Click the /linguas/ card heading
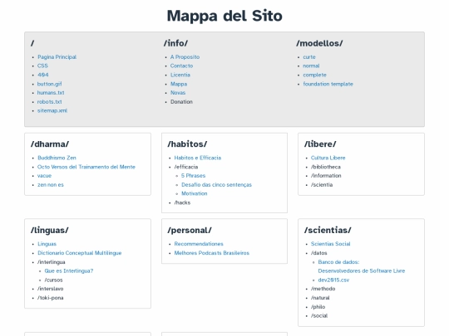The image size is (449, 336). [x=50, y=231]
